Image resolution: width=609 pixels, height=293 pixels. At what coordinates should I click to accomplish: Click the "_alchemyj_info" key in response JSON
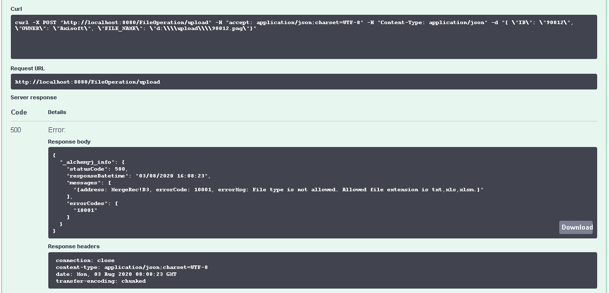pyautogui.click(x=86, y=162)
